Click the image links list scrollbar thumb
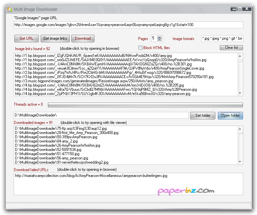This screenshot has width=257, height=215. 240,60
